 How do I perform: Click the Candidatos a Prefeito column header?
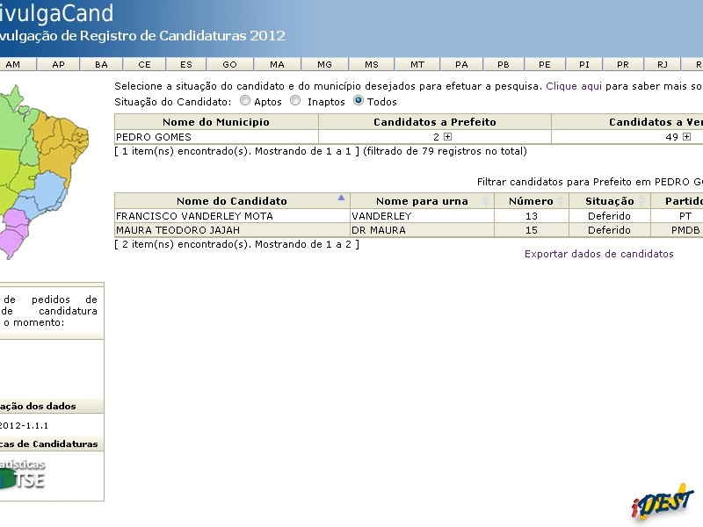435,122
